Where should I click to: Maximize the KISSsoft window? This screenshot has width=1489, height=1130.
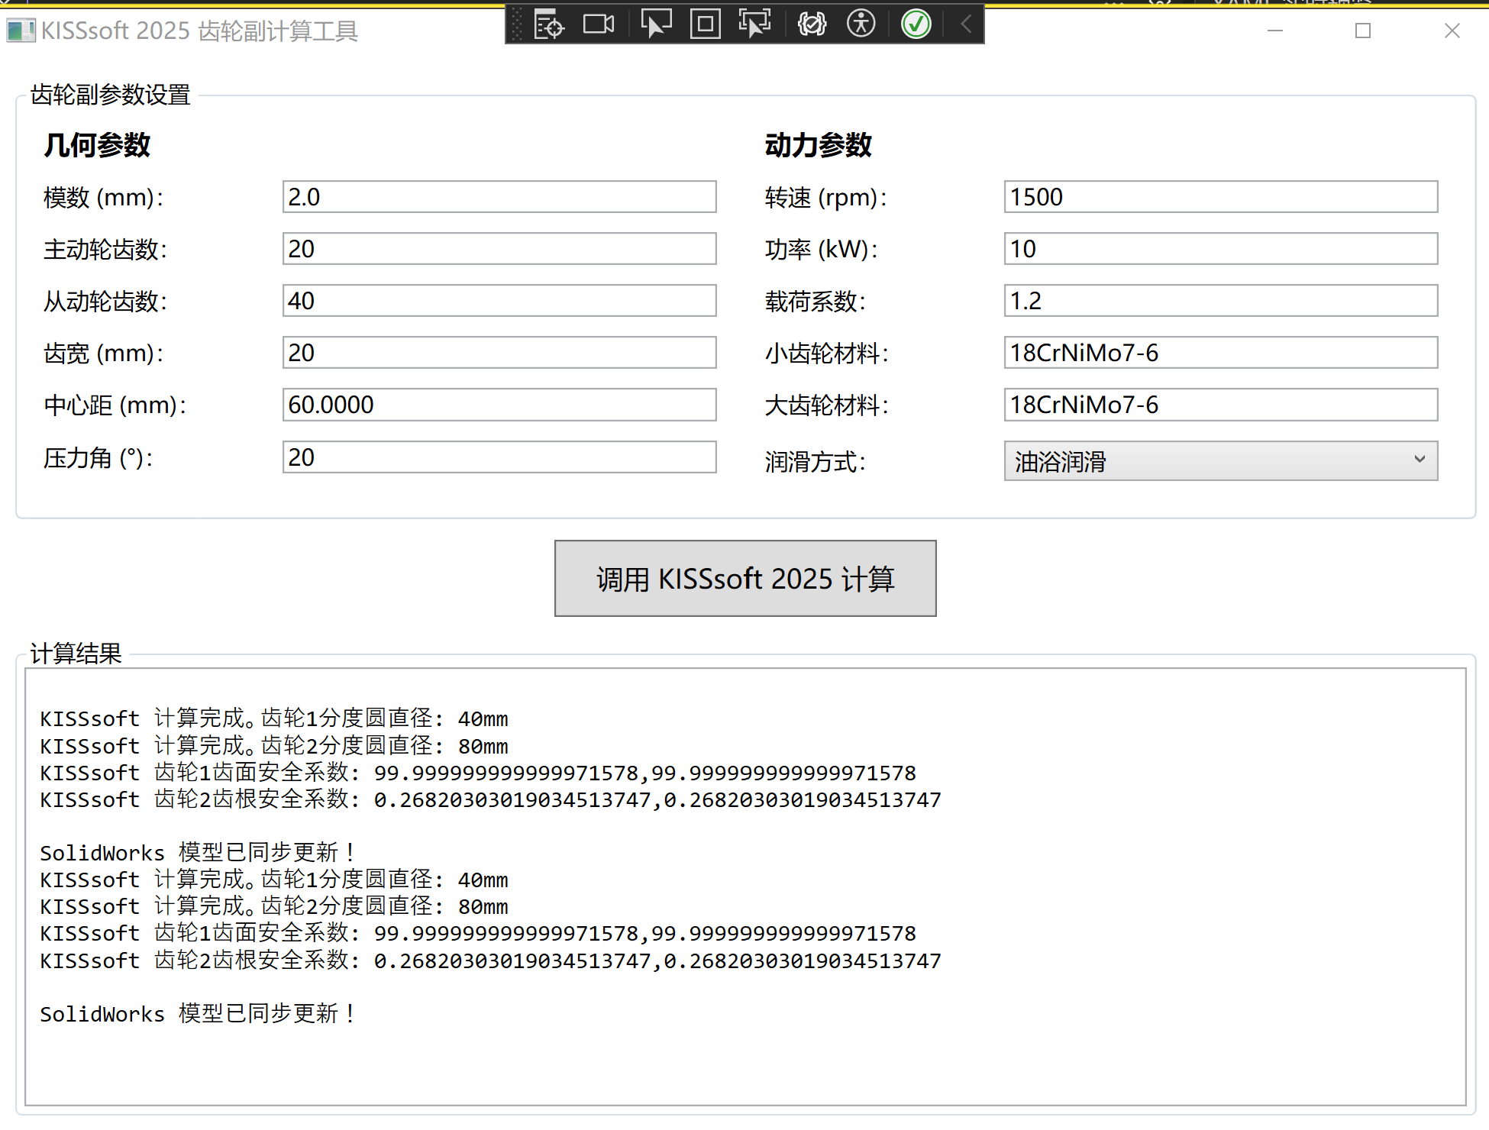tap(1363, 31)
